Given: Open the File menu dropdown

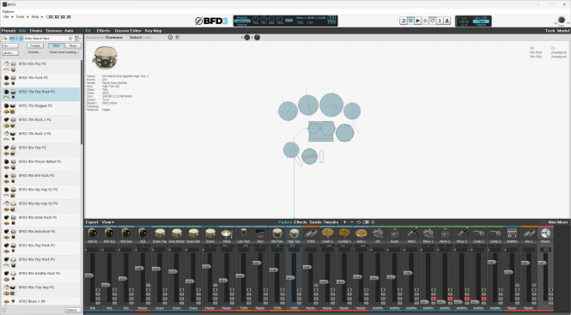Looking at the screenshot, I should [8, 17].
